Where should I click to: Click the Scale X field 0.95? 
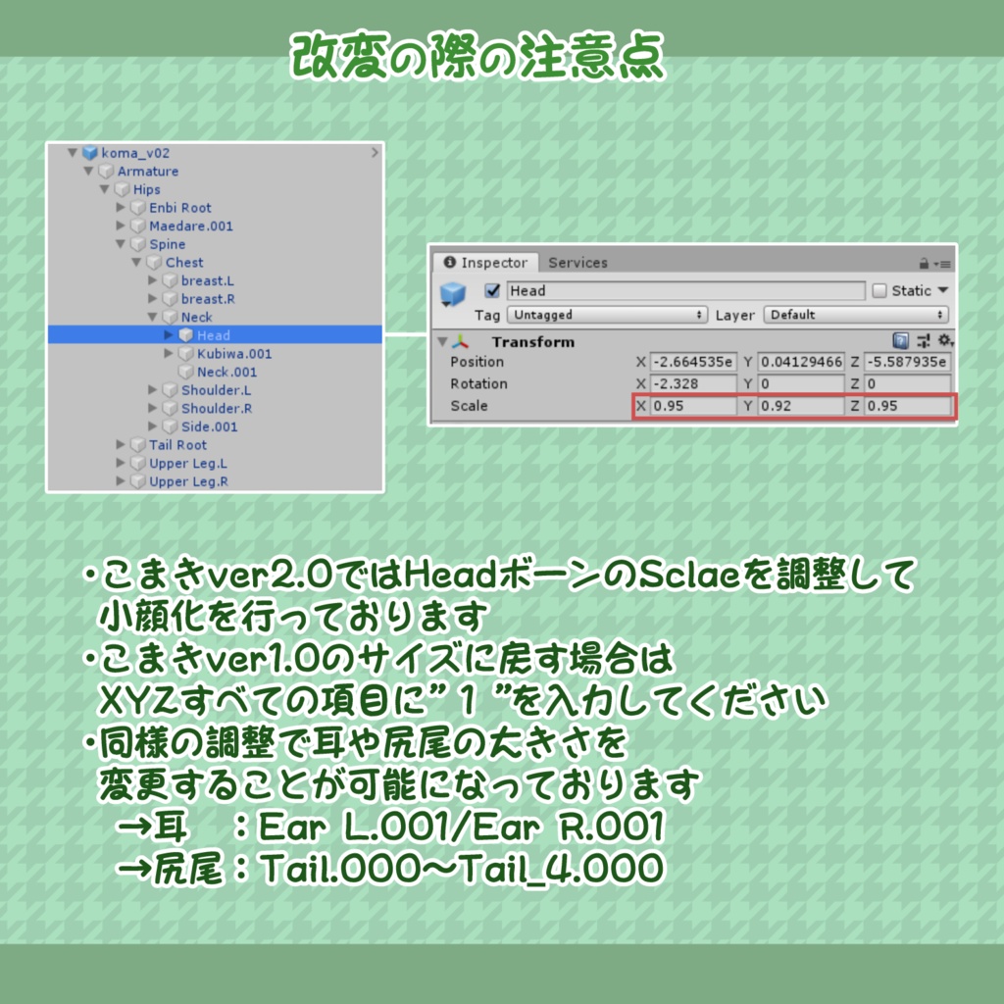[693, 405]
